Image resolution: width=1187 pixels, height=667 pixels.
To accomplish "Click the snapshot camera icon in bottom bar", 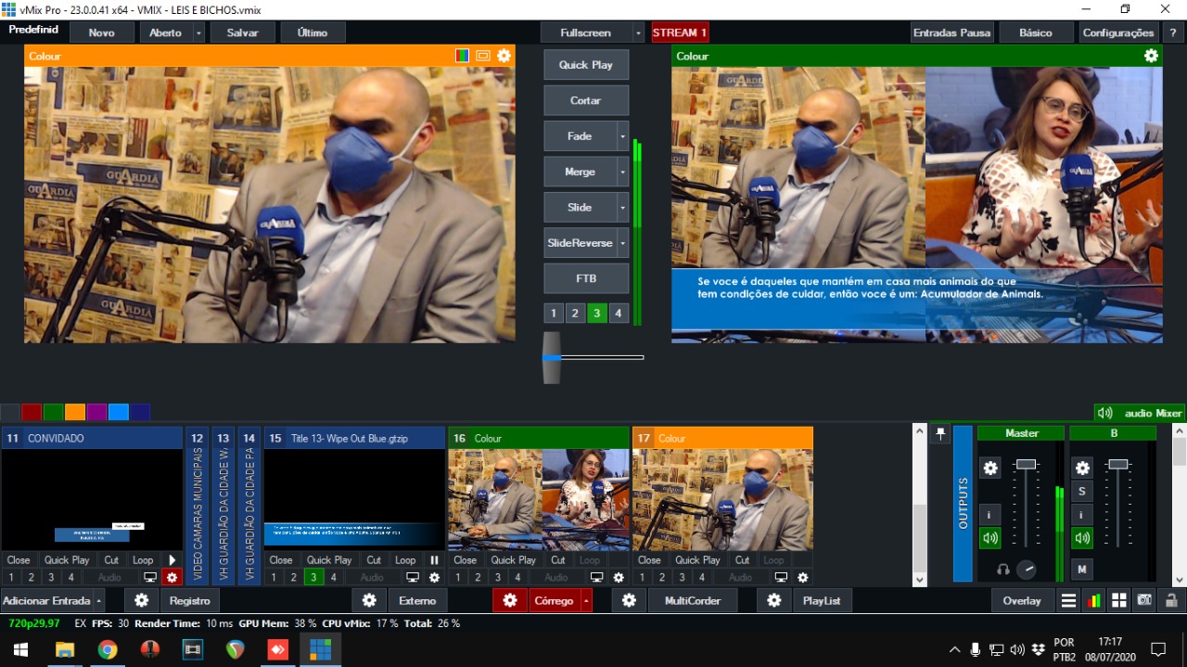I will tap(1145, 601).
